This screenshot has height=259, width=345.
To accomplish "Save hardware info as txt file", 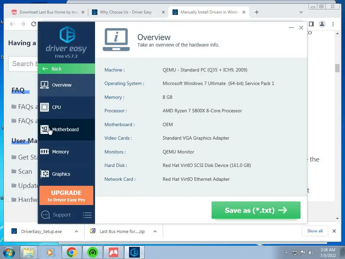I will tap(256, 210).
